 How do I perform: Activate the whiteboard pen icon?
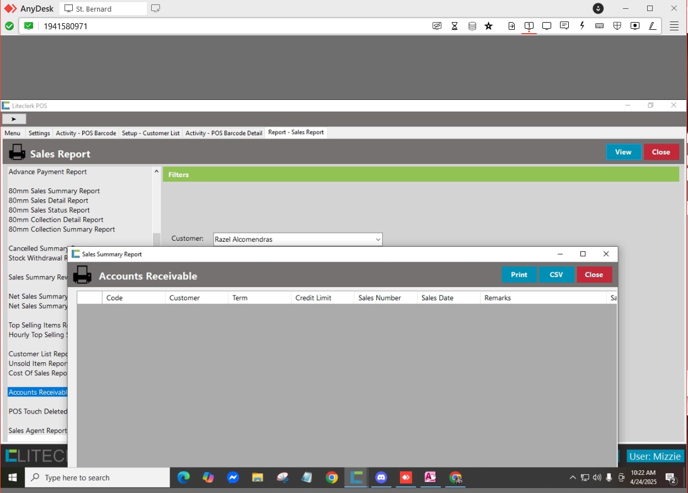pos(653,26)
